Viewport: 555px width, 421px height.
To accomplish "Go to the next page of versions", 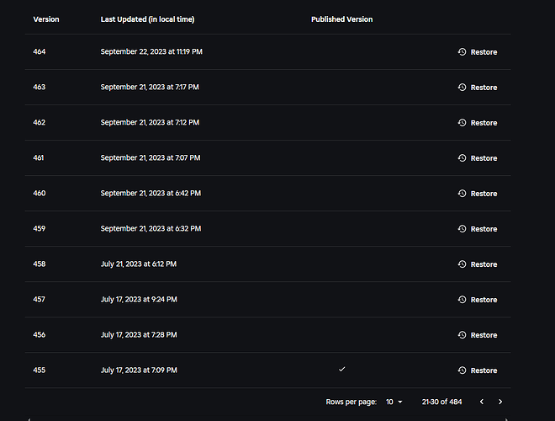I will [x=500, y=402].
